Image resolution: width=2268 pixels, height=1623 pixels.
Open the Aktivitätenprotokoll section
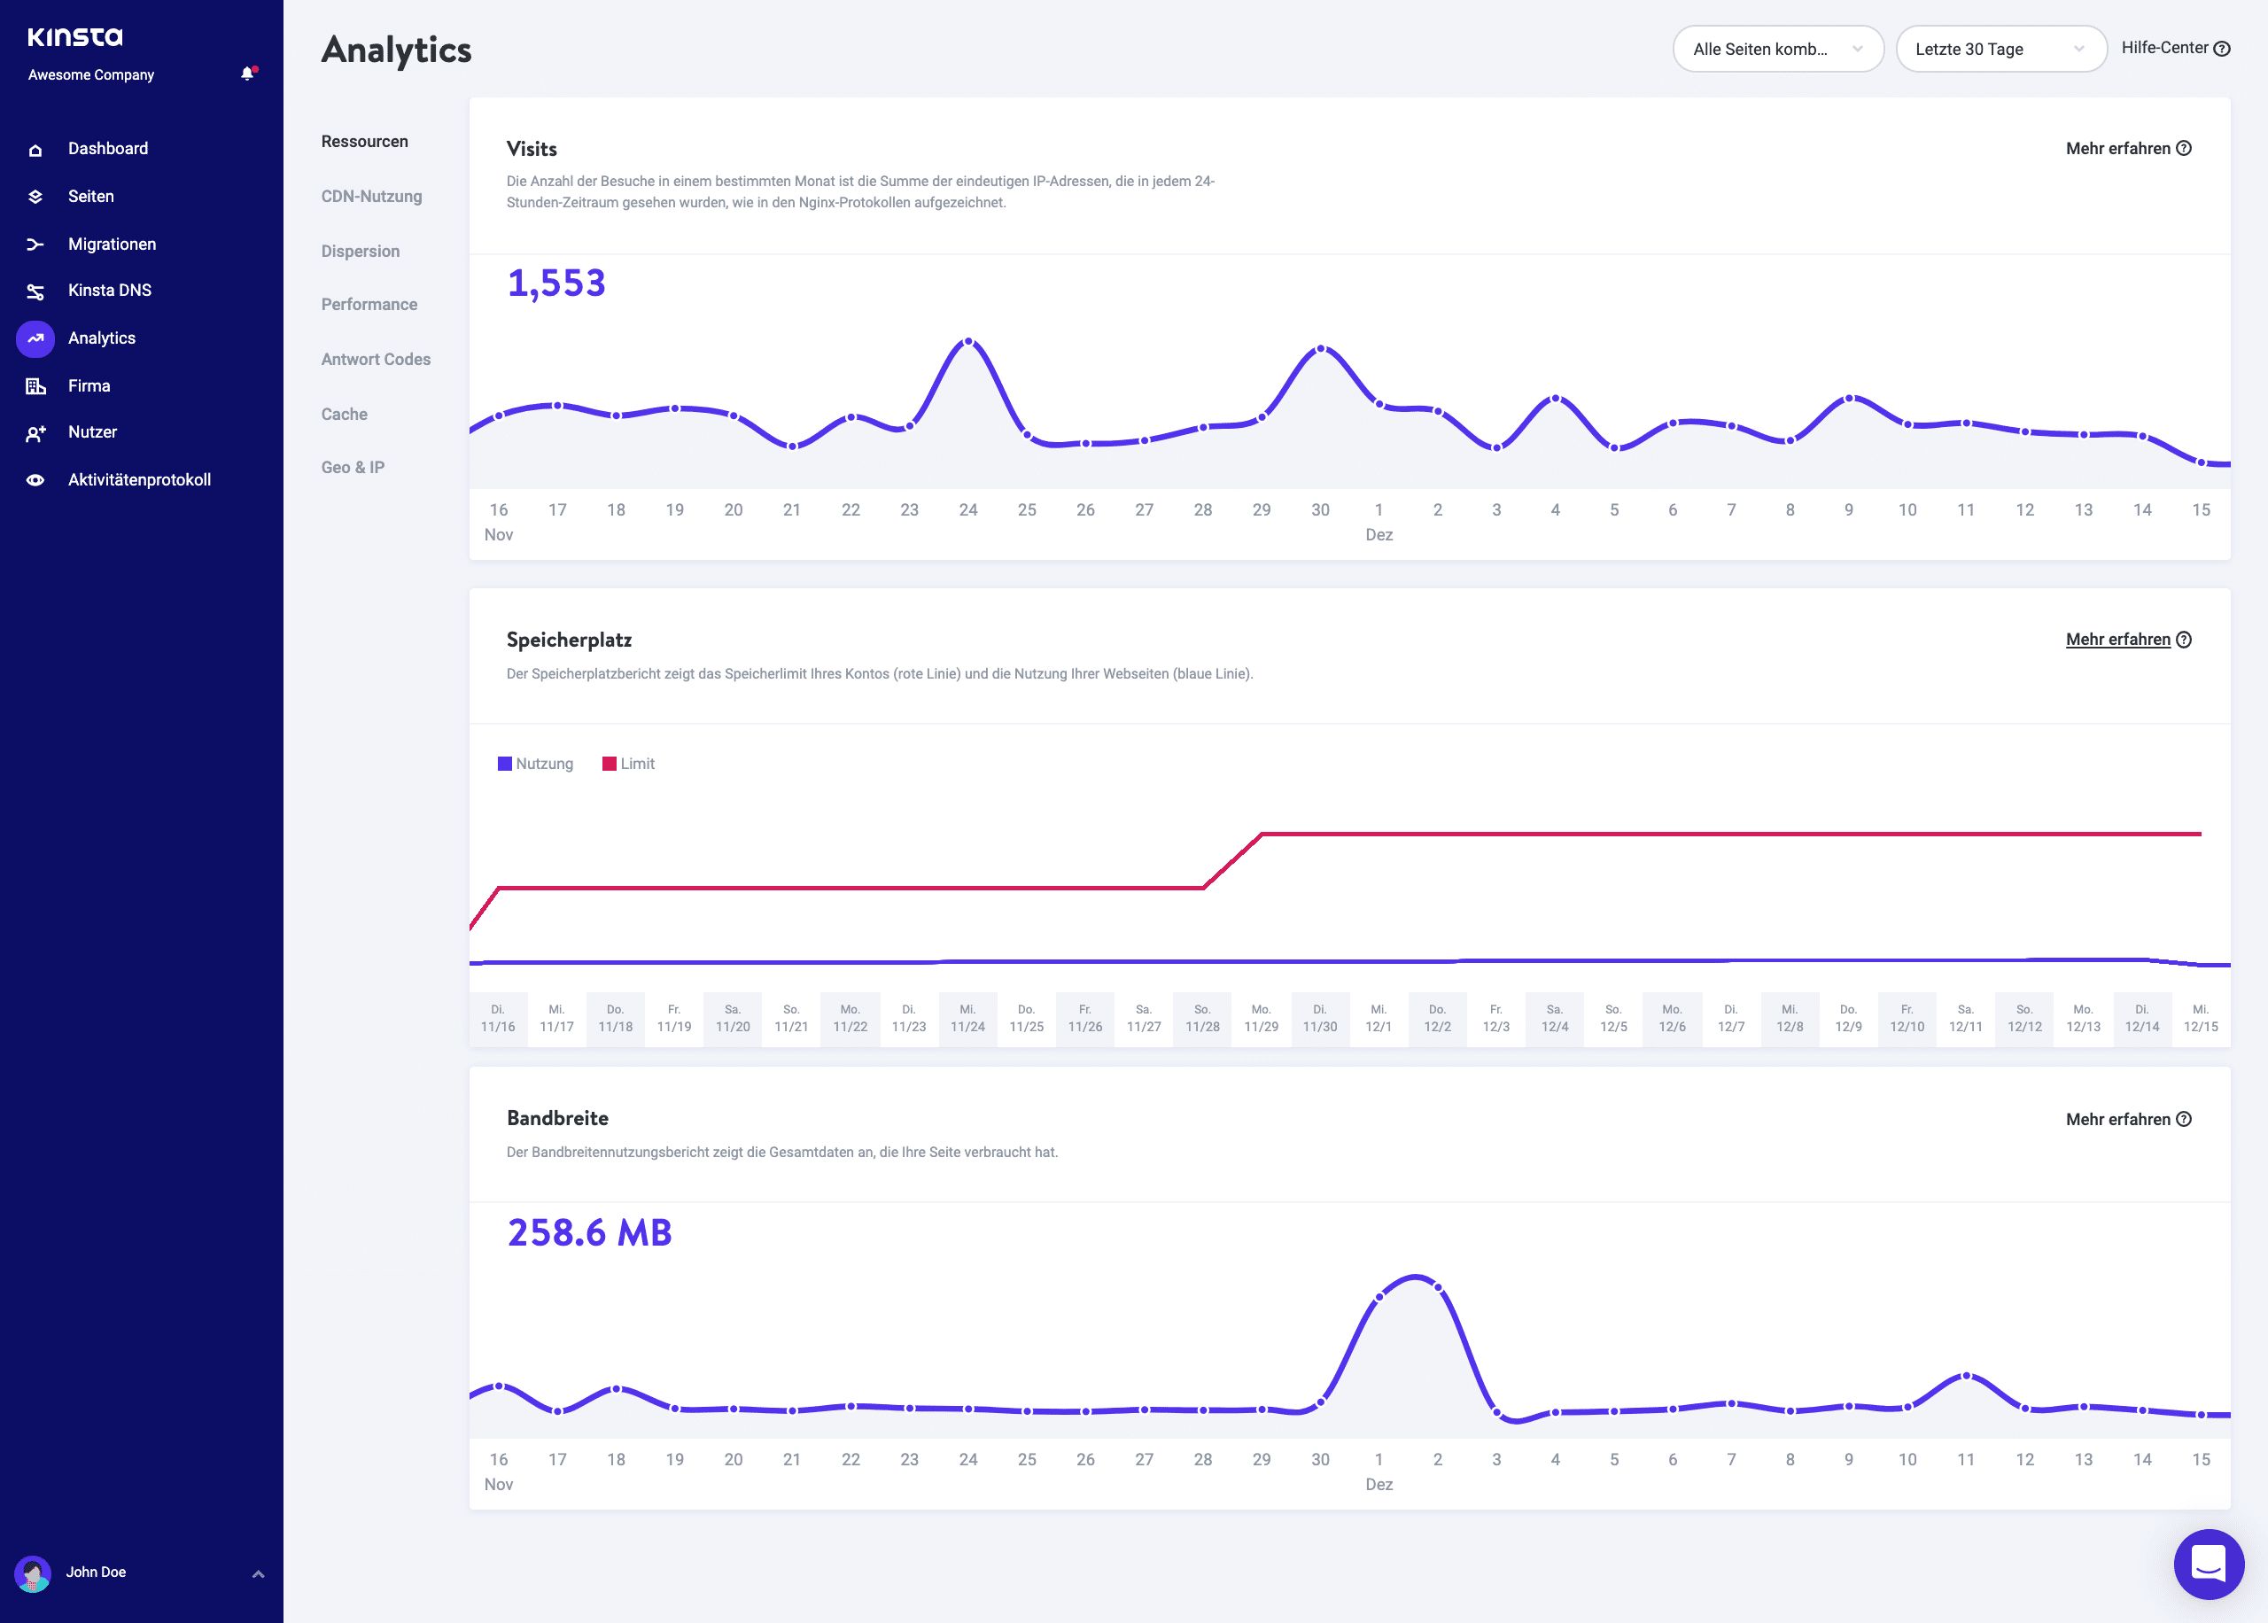pos(138,478)
